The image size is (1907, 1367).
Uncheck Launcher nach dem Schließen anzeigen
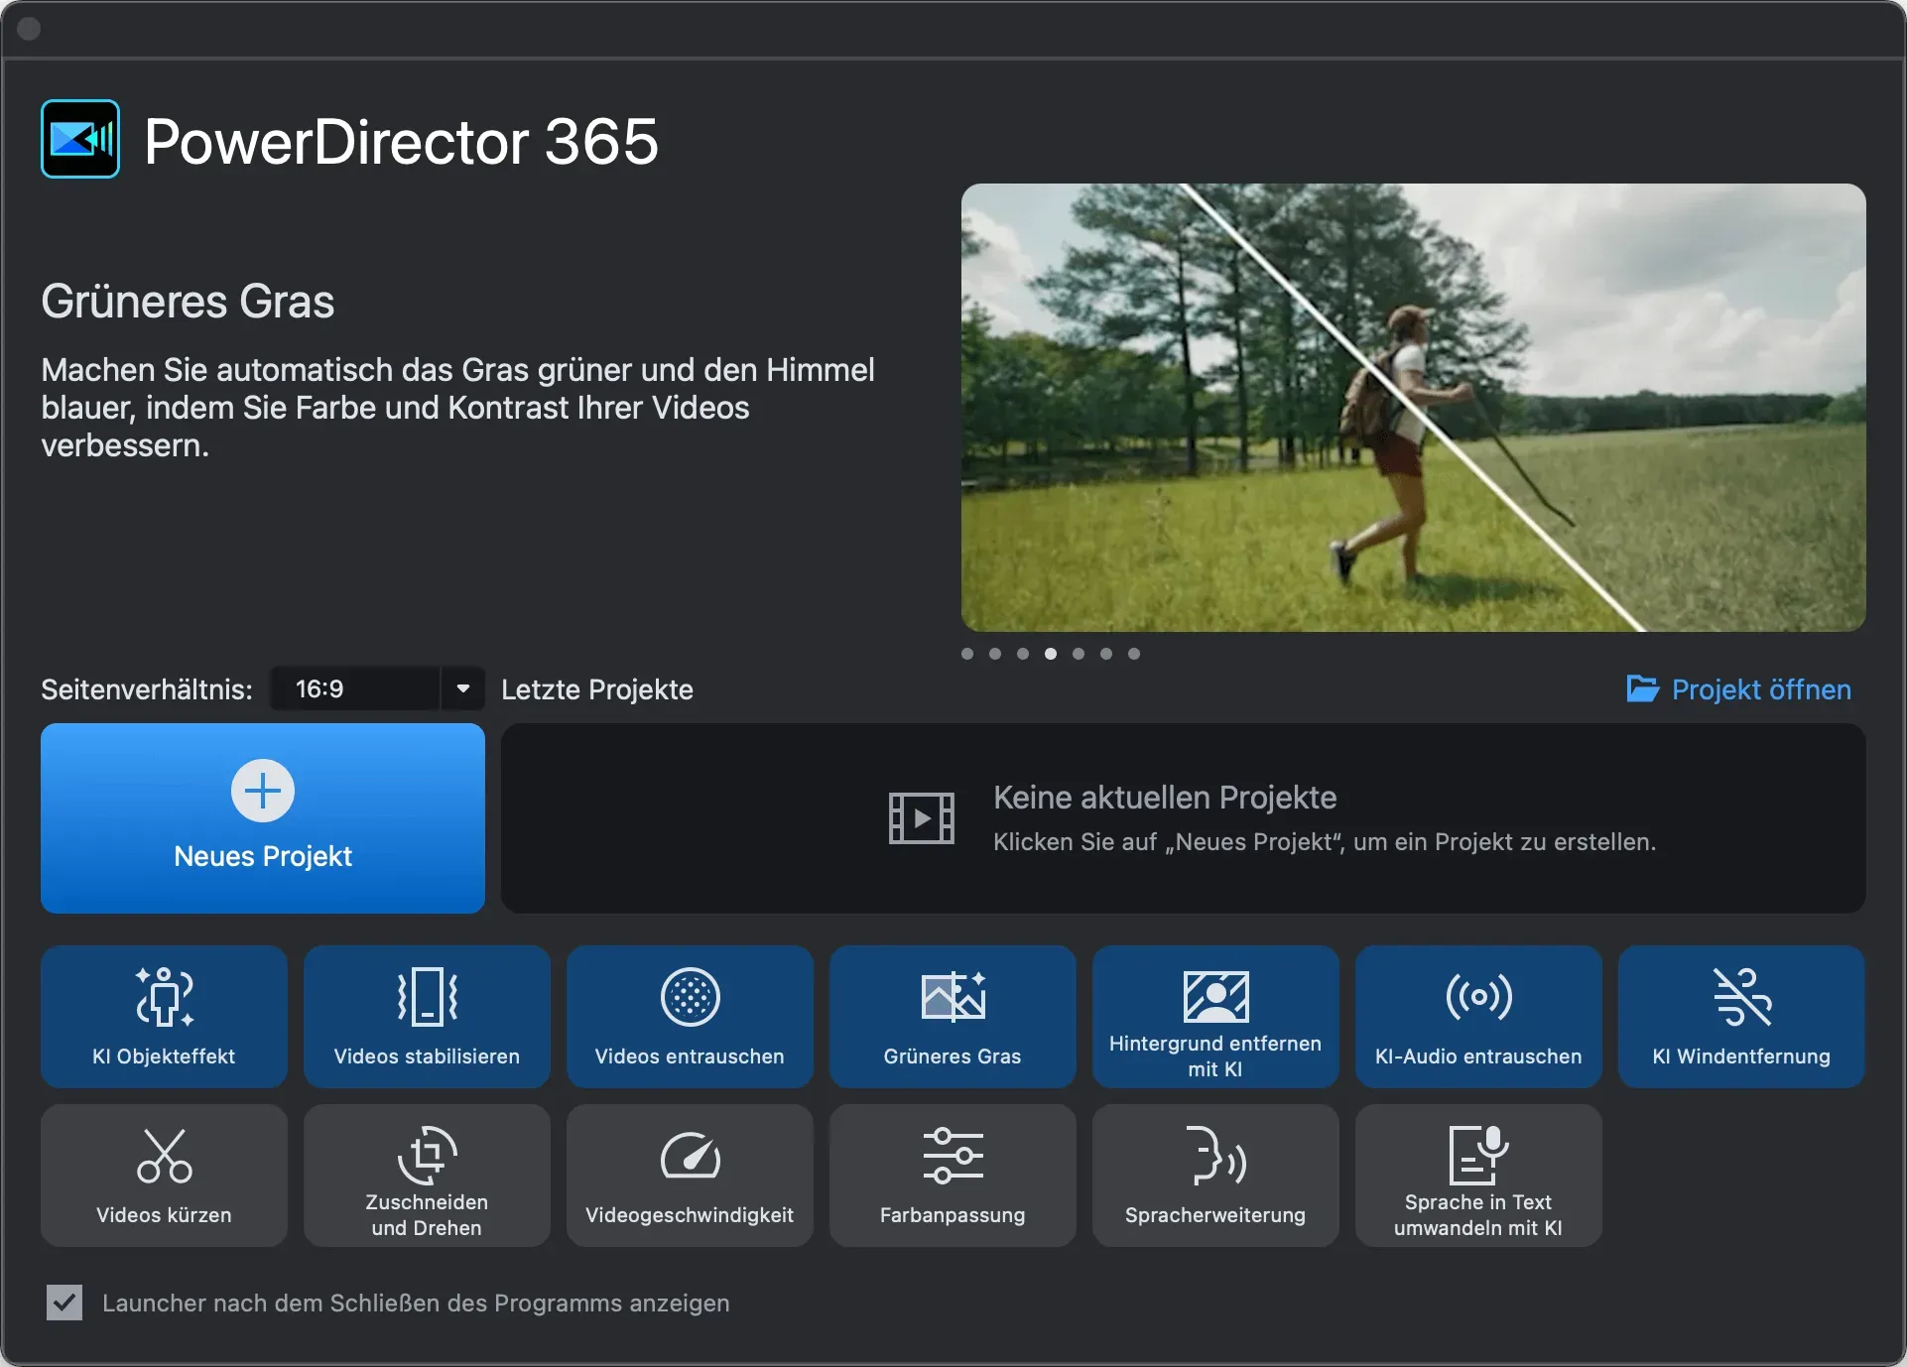(64, 1303)
